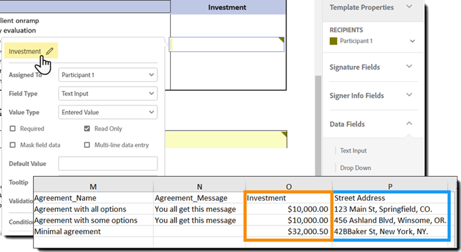The width and height of the screenshot is (461, 252).
Task: Select the Text Input data field
Action: (353, 151)
